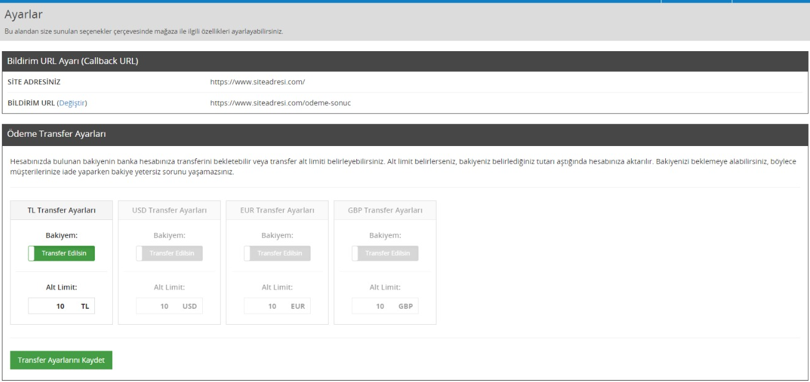Click the site address URL value
Viewport: 810px width, 382px height.
click(x=258, y=81)
